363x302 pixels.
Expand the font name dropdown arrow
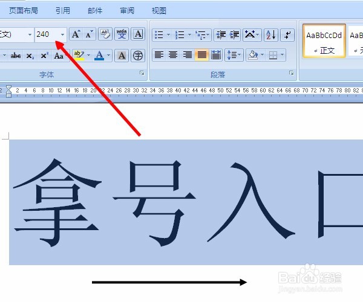click(x=30, y=34)
